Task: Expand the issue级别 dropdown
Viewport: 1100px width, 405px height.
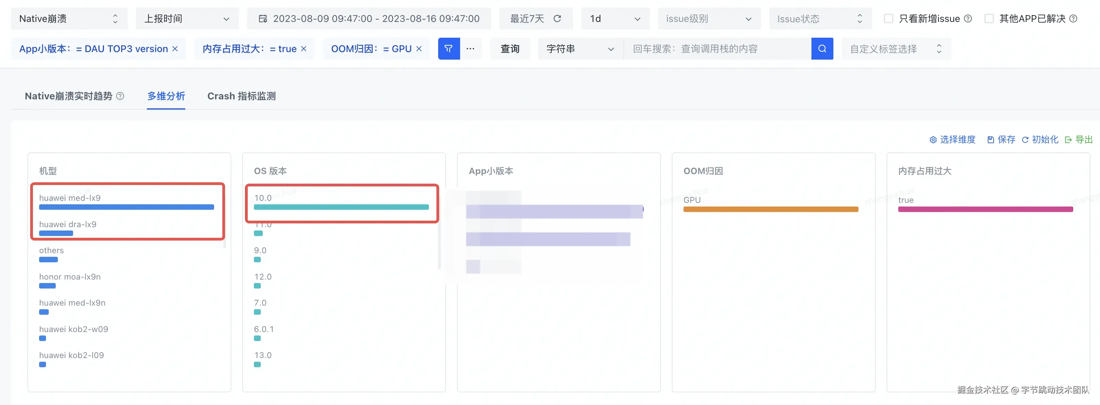Action: click(x=709, y=19)
